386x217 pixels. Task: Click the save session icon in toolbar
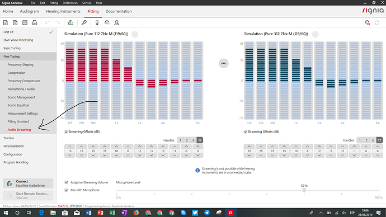pos(25,22)
